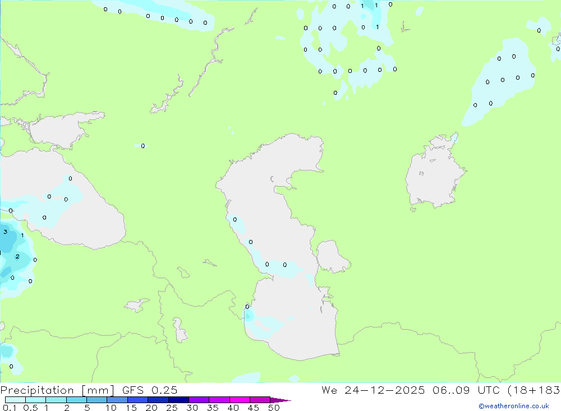Click the 20–25 mm legend color box

pos(158,400)
